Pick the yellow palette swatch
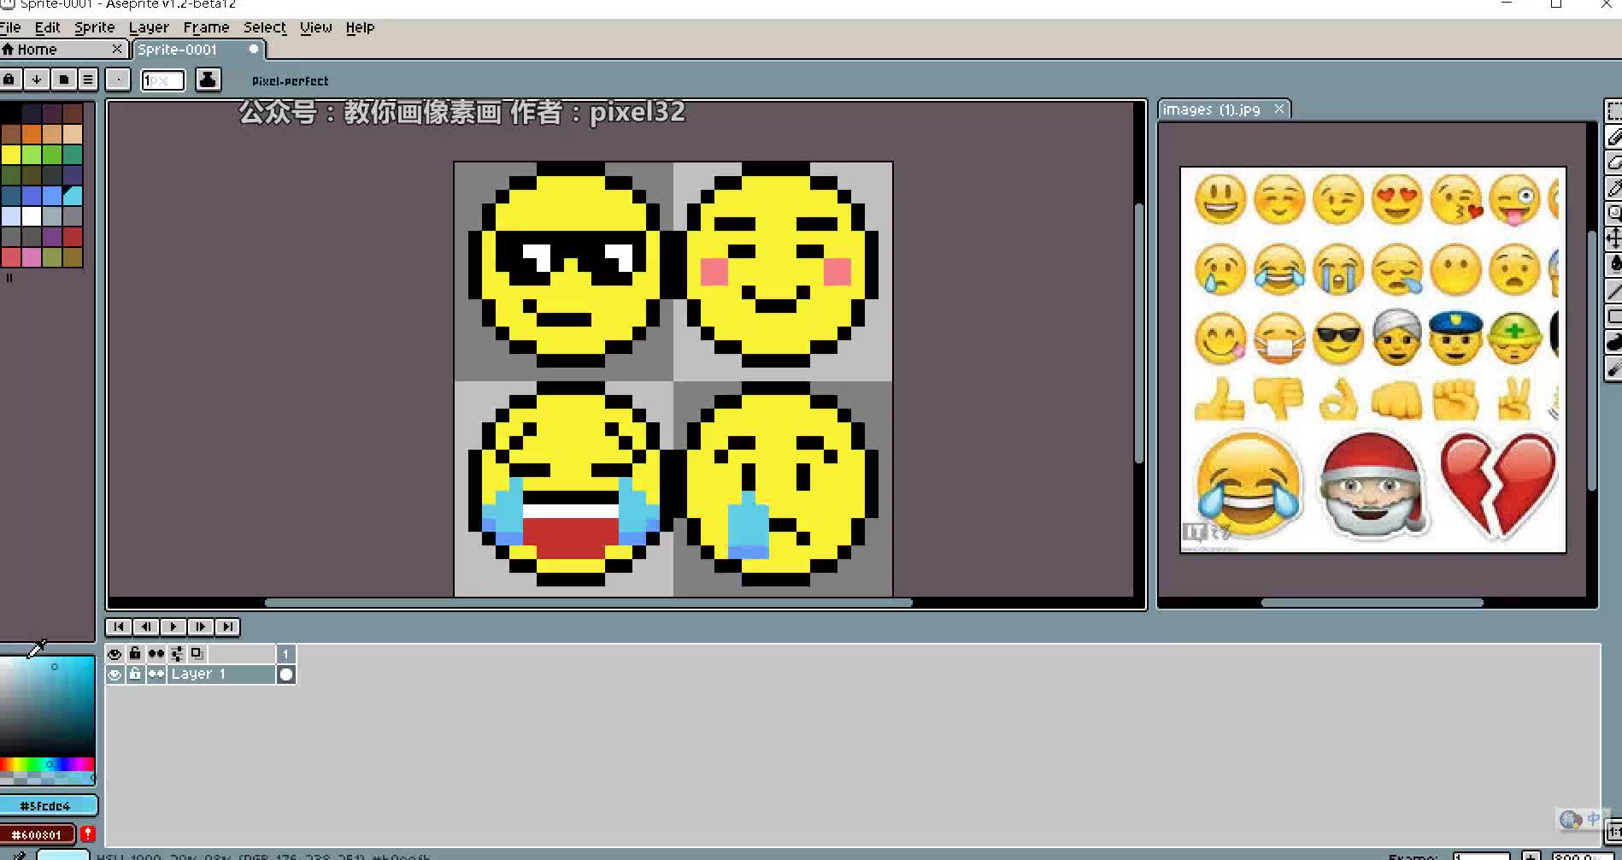Viewport: 1622px width, 860px height. [11, 155]
